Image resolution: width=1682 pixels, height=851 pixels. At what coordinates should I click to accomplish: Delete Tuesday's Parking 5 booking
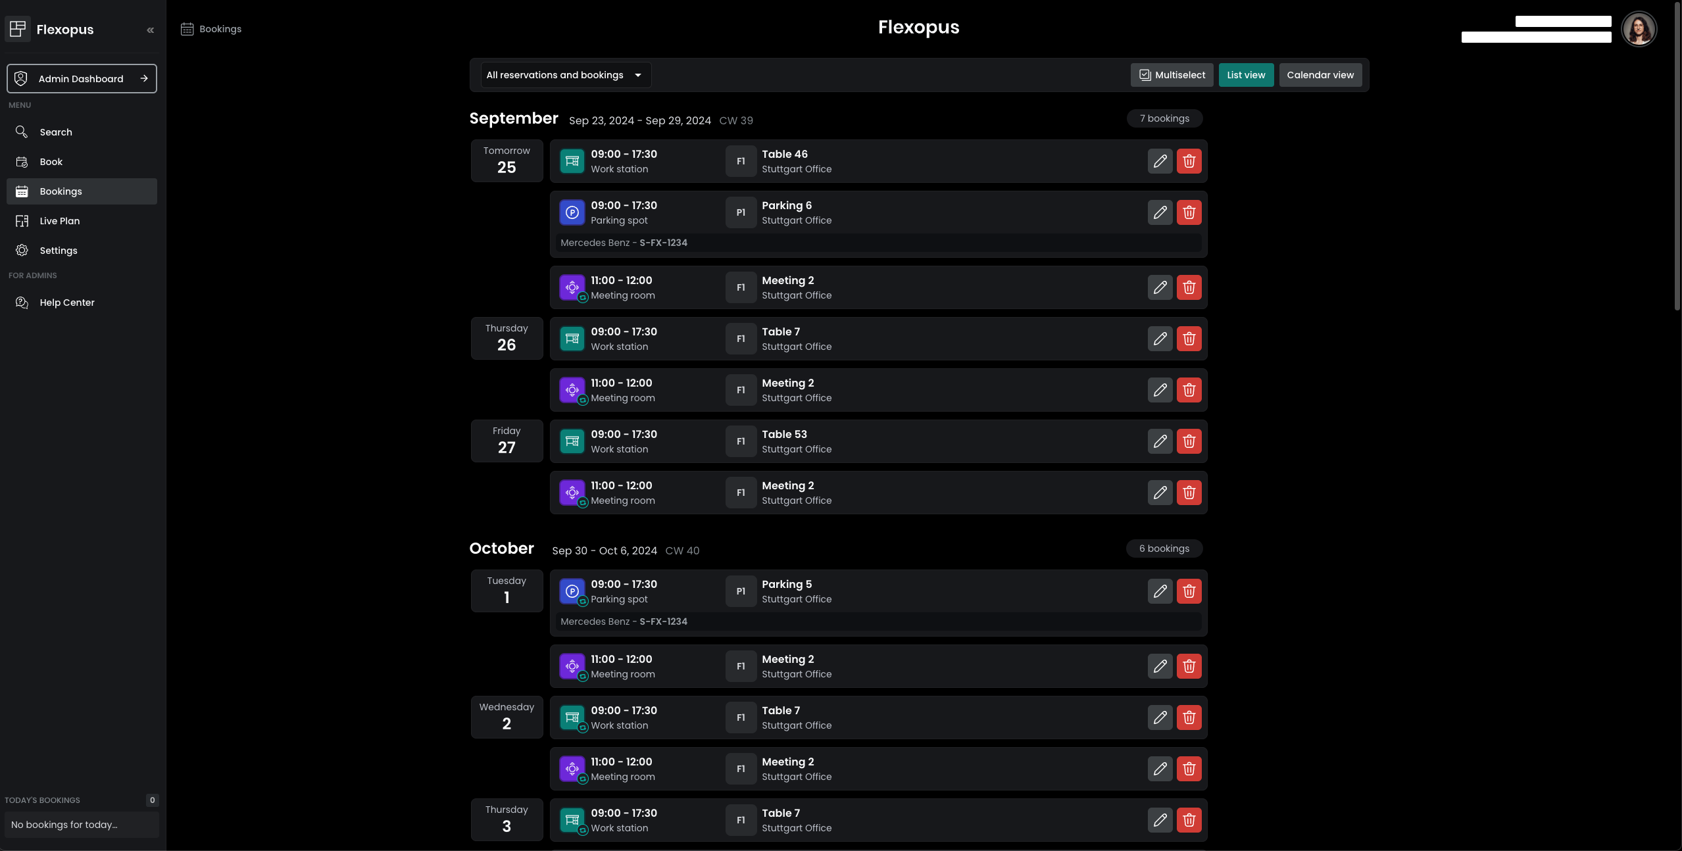(1189, 591)
